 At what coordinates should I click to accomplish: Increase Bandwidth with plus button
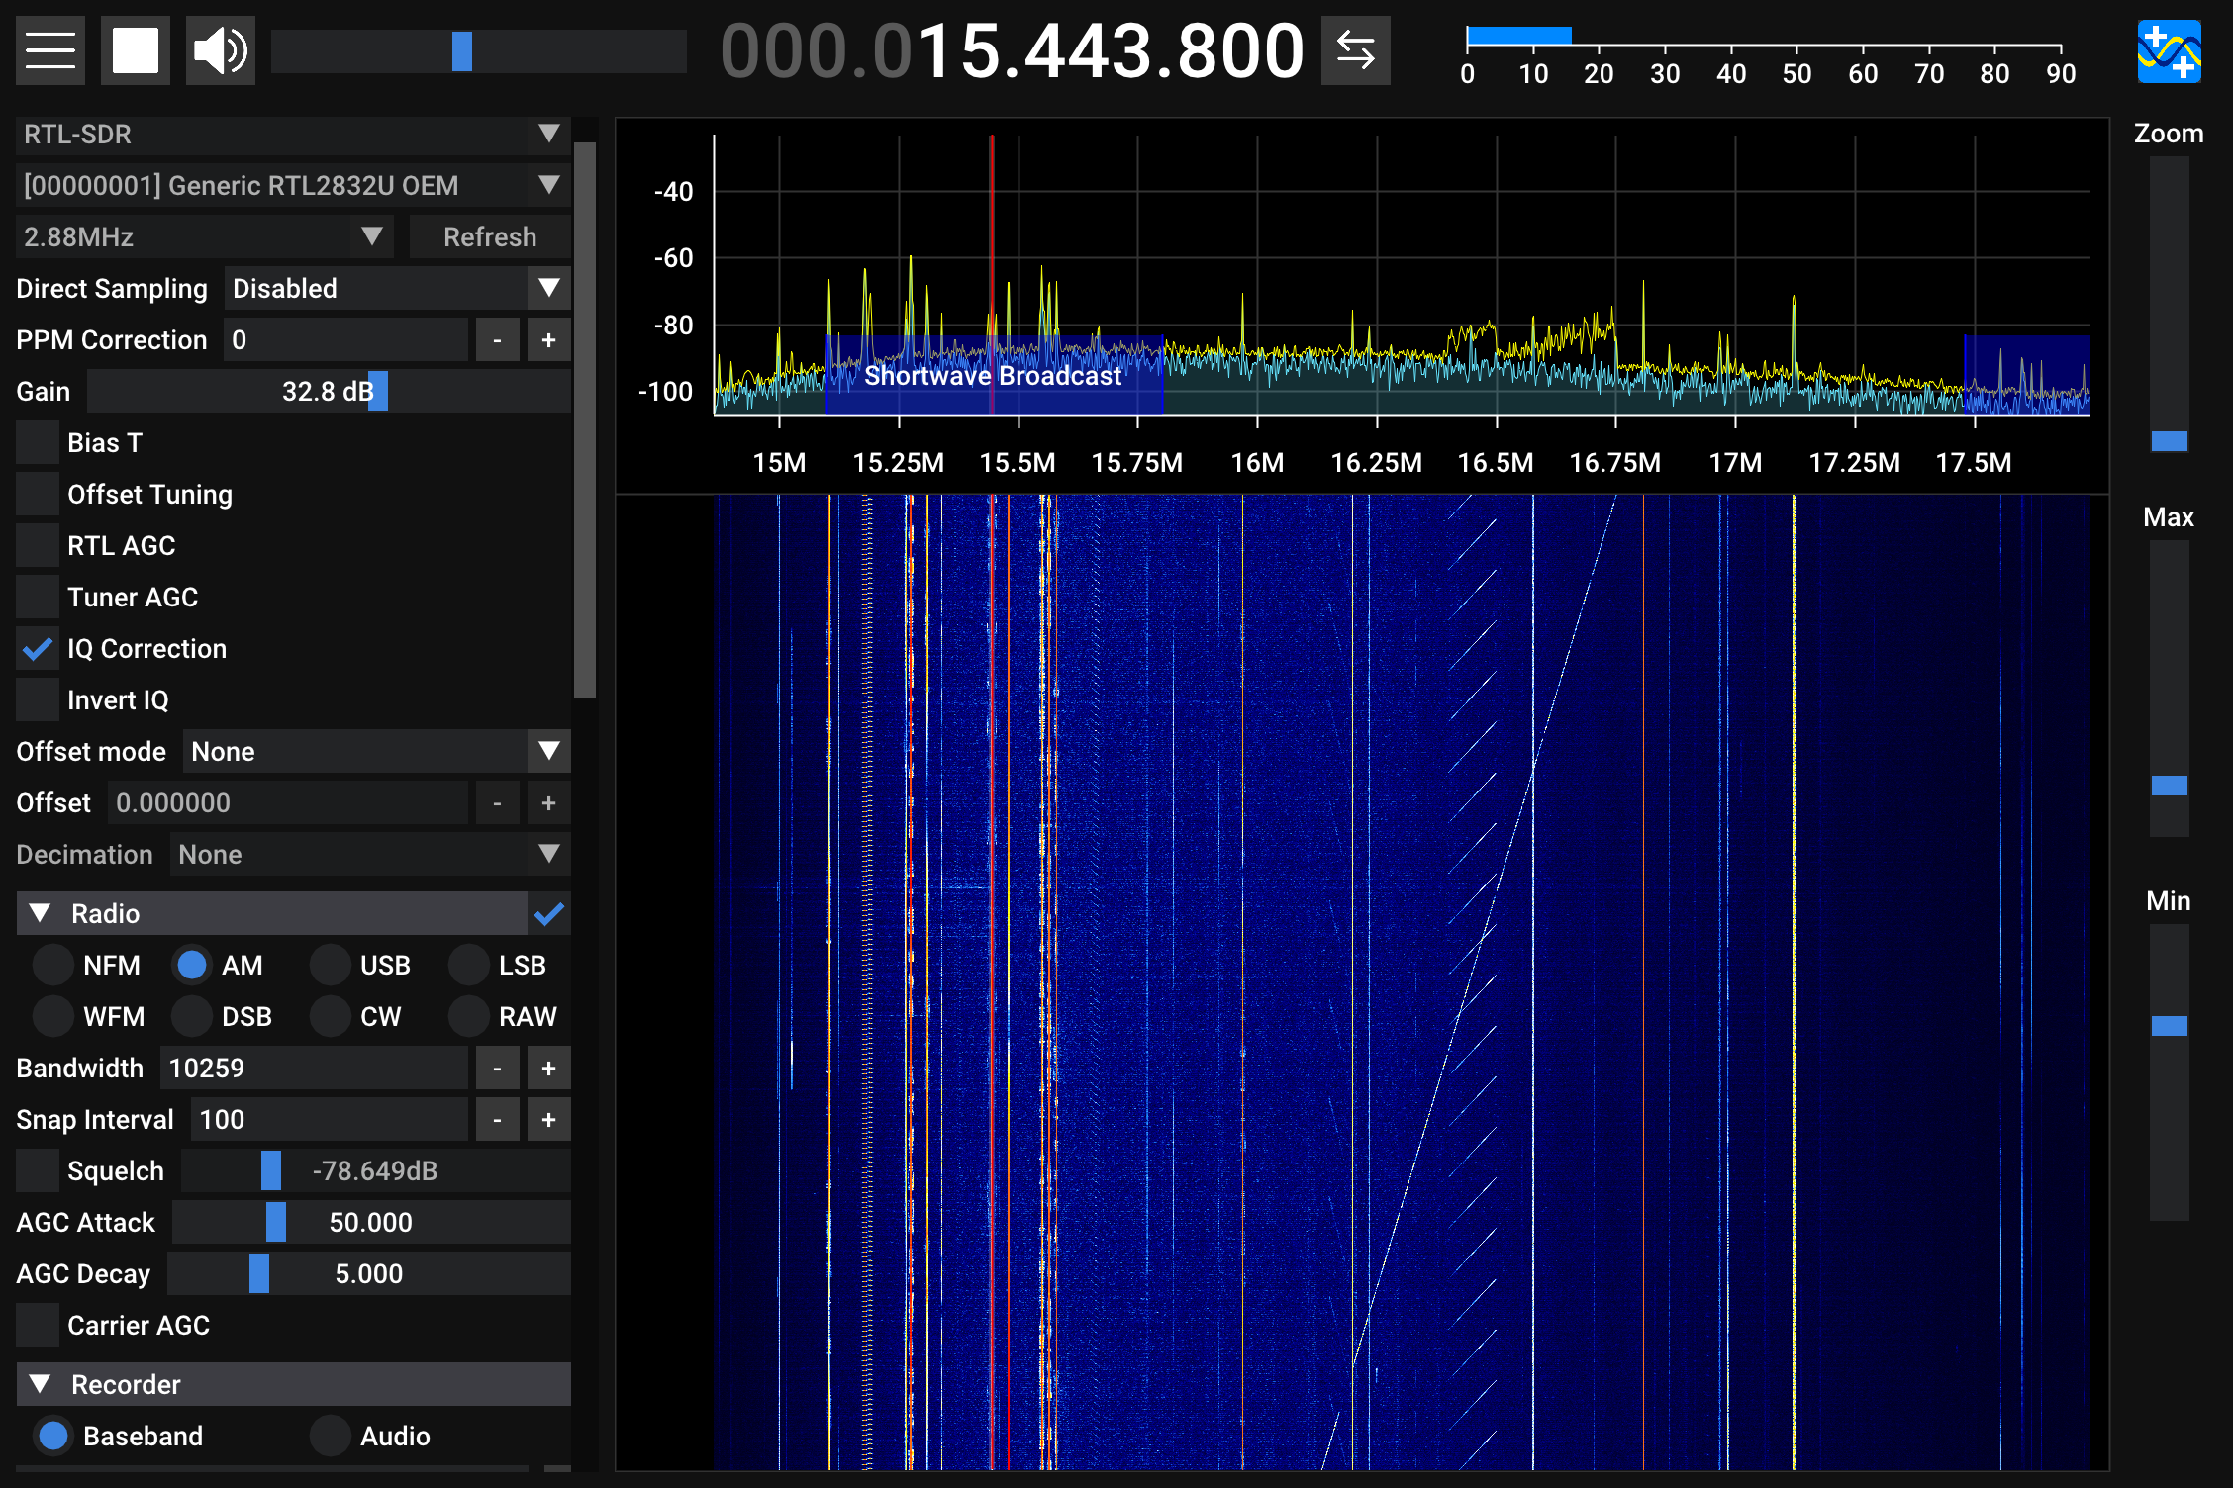tap(549, 1068)
